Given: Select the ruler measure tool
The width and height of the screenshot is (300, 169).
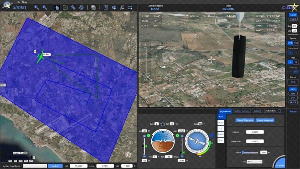Looking at the screenshot, I should pyautogui.click(x=73, y=7).
